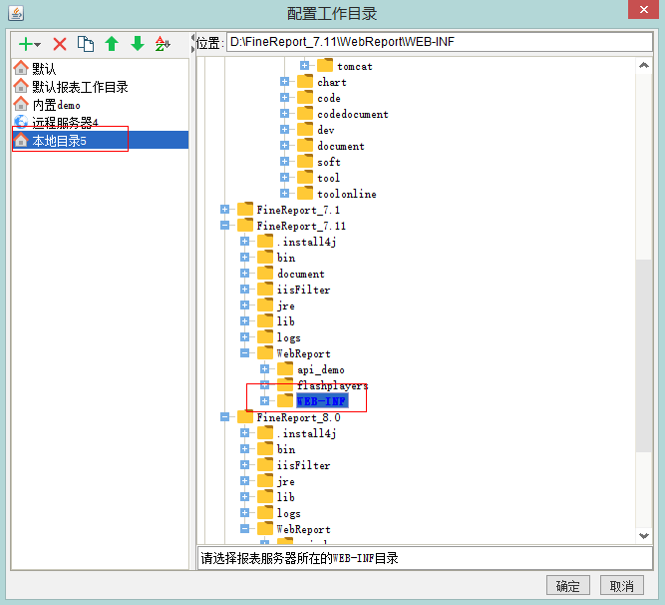Expand the FineReport_7.1 folder node
The width and height of the screenshot is (665, 605).
[224, 210]
